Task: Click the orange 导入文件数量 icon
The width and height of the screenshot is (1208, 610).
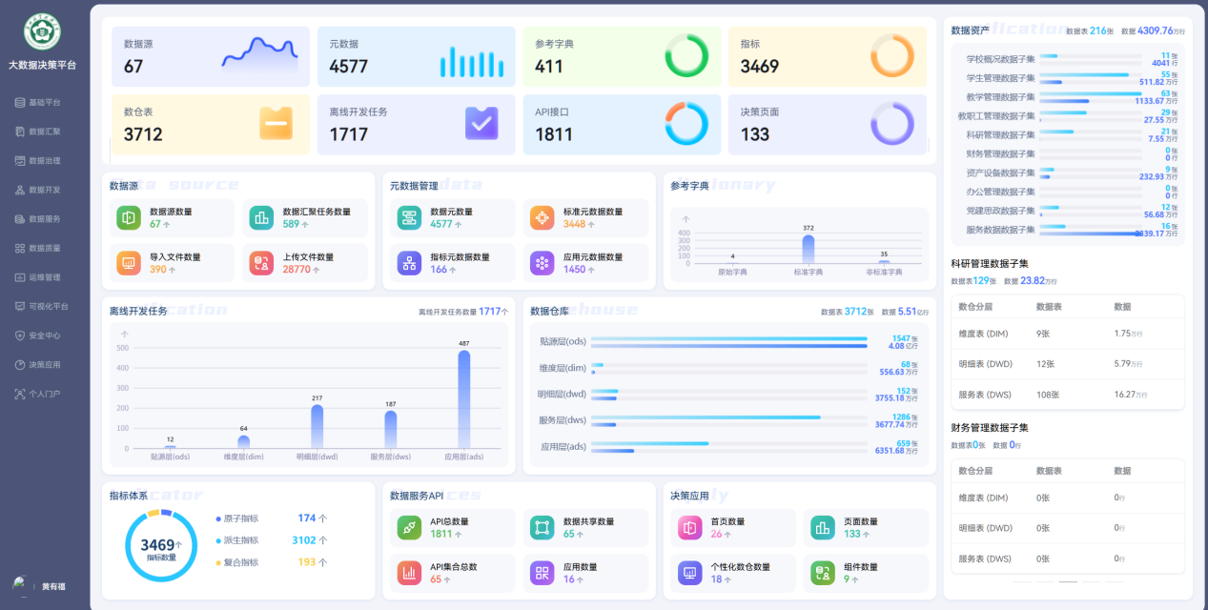Action: click(x=129, y=263)
